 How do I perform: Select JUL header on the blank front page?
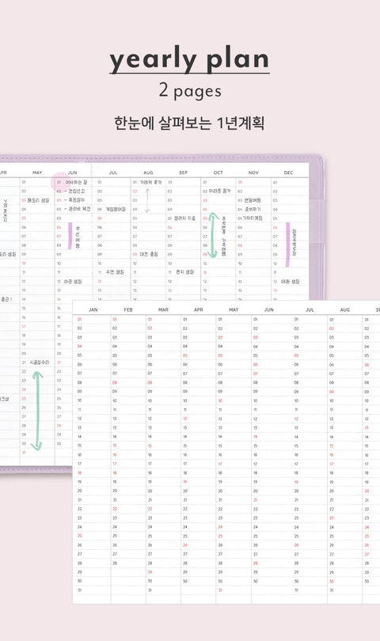(x=310, y=310)
